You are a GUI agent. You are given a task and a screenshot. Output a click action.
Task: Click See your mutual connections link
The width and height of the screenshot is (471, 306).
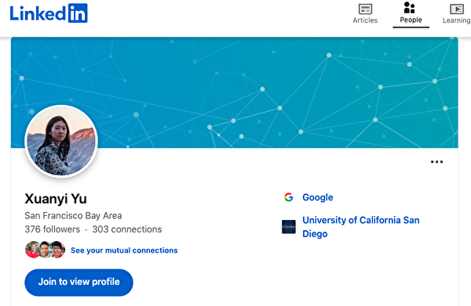click(124, 250)
